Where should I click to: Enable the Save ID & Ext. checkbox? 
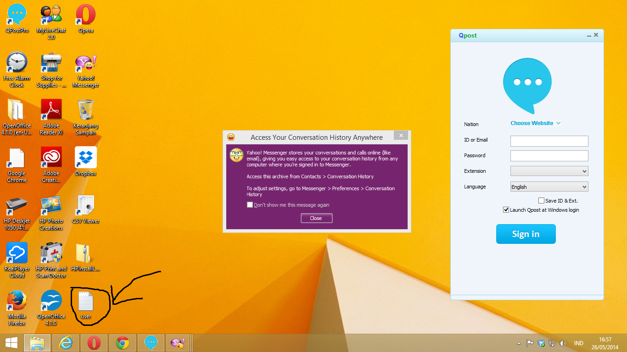coord(542,201)
